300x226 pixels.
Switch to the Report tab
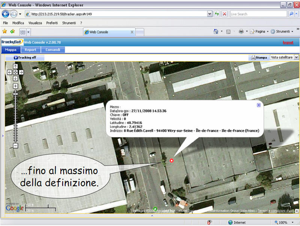(30, 50)
